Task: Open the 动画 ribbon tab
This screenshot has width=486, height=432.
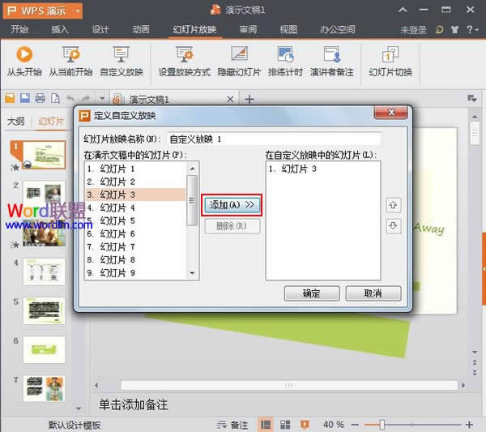Action: [140, 30]
